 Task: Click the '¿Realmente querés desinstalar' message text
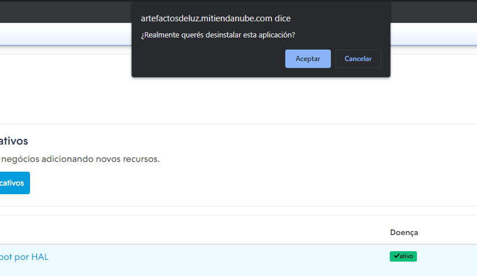218,35
